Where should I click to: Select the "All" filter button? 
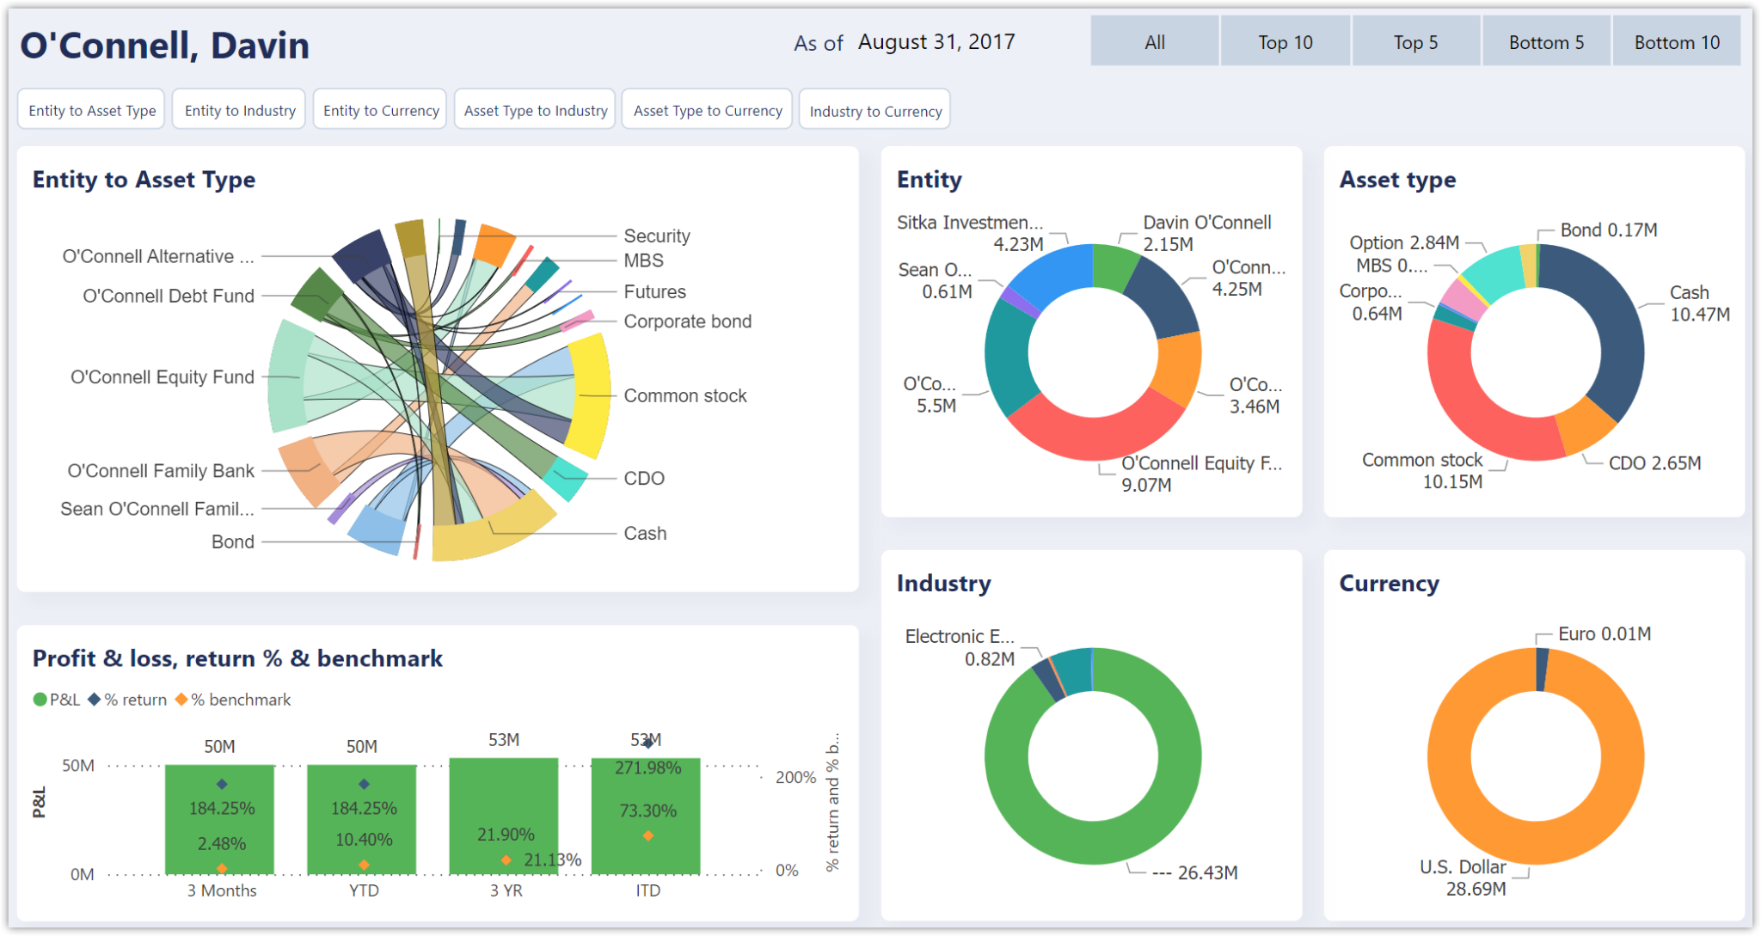point(1154,40)
